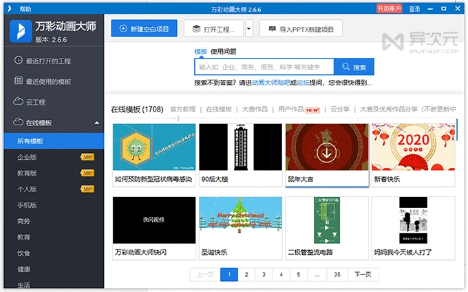The height and width of the screenshot is (292, 468).
Task: Jump to page 35 of templates
Action: [337, 274]
